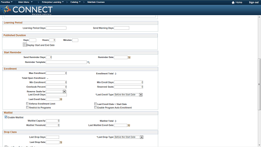Viewport: 261px width, 147px height.
Task: Click the Published Duration section heading
Action: [x=15, y=36]
